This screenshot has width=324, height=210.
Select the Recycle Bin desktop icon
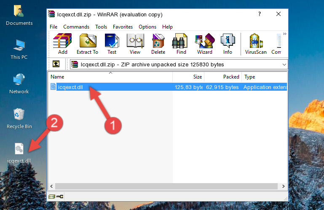[19, 119]
